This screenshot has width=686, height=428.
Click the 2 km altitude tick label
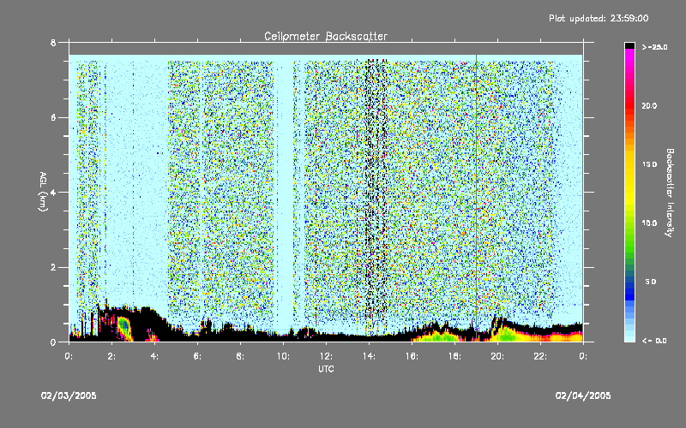pos(53,267)
